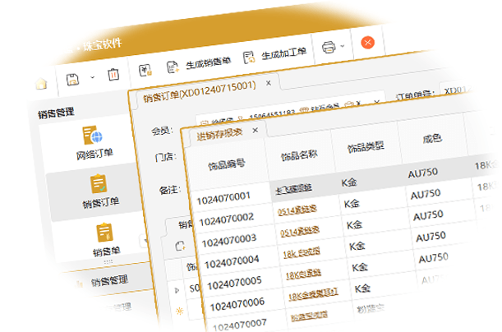Switch to the 销售订单(XD01240715001) tab

click(199, 91)
